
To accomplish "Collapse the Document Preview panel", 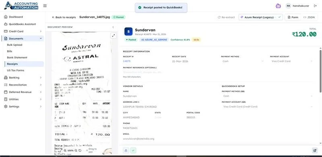I will pos(113,27).
